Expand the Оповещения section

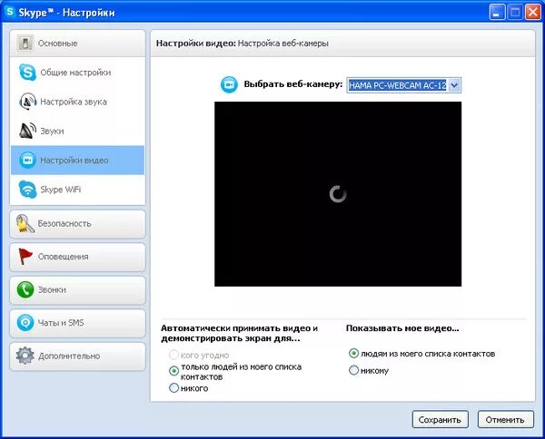[x=77, y=257]
